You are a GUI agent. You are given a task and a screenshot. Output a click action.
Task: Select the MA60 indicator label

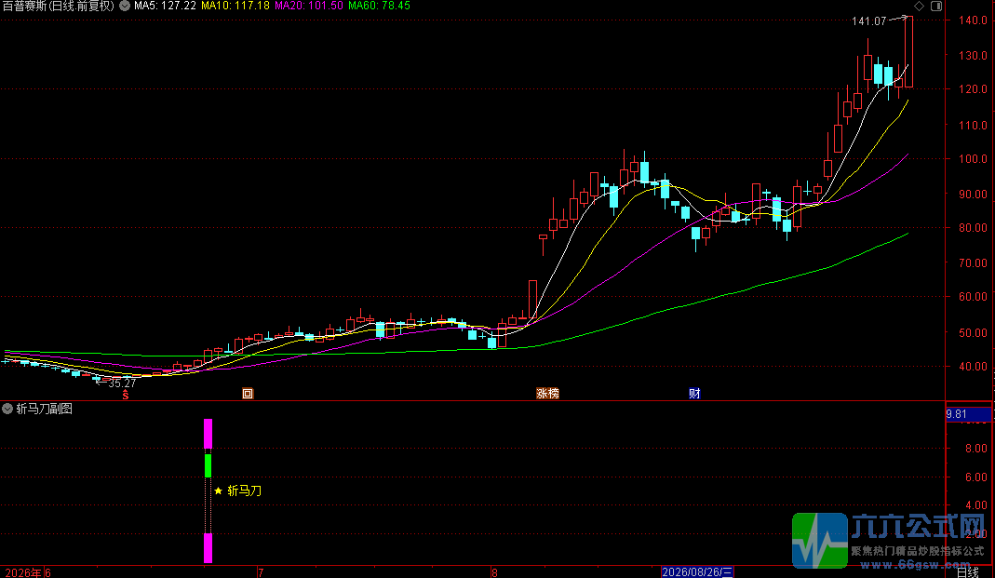(x=379, y=6)
